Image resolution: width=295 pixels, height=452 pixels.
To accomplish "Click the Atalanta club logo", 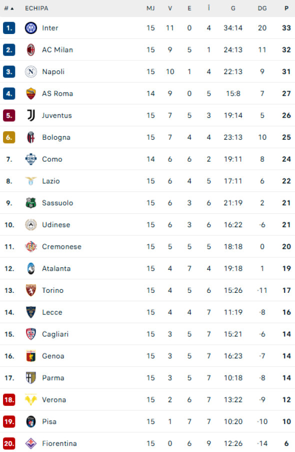I will [31, 269].
